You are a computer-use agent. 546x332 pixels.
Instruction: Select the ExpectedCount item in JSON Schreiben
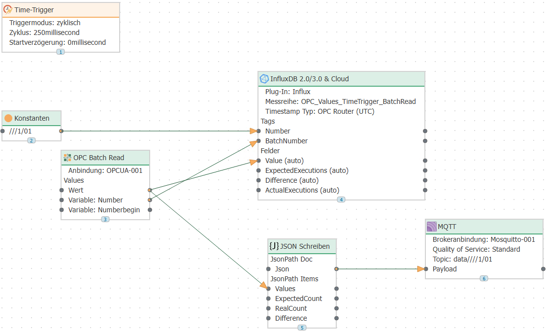tap(298, 299)
